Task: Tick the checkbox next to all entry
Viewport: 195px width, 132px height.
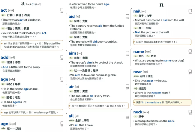Action: [x=127, y=115]
